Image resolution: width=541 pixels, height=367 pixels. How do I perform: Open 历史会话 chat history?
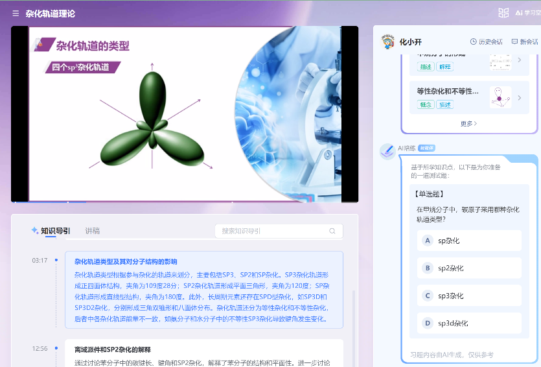(486, 41)
